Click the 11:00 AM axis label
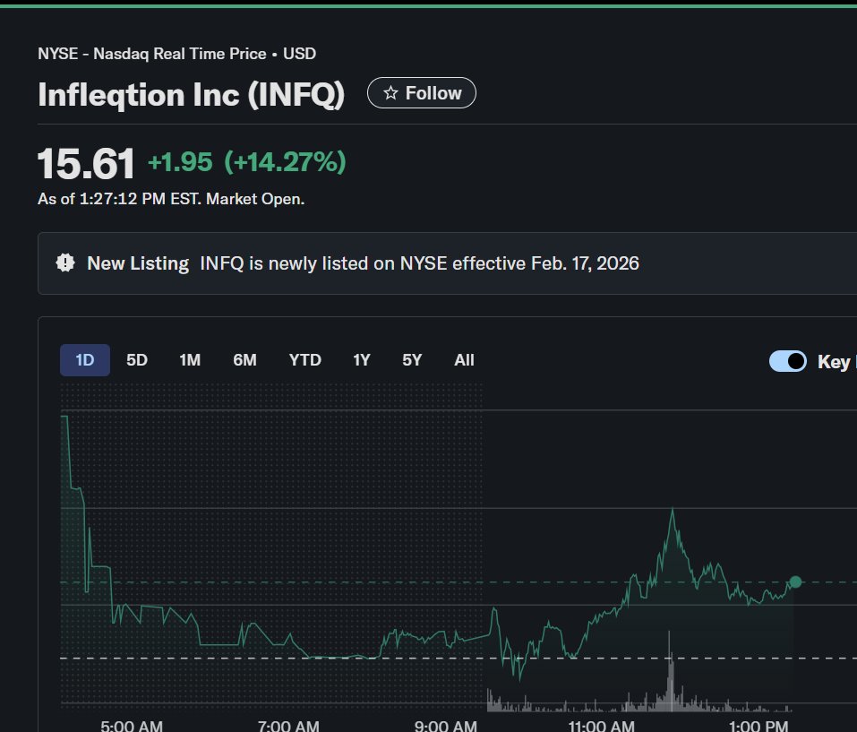Viewport: 857px width, 732px height. pyautogui.click(x=601, y=726)
